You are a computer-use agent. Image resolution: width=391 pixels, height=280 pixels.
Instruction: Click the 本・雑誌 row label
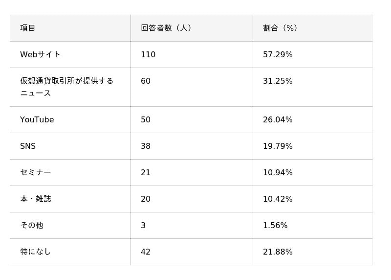point(36,199)
